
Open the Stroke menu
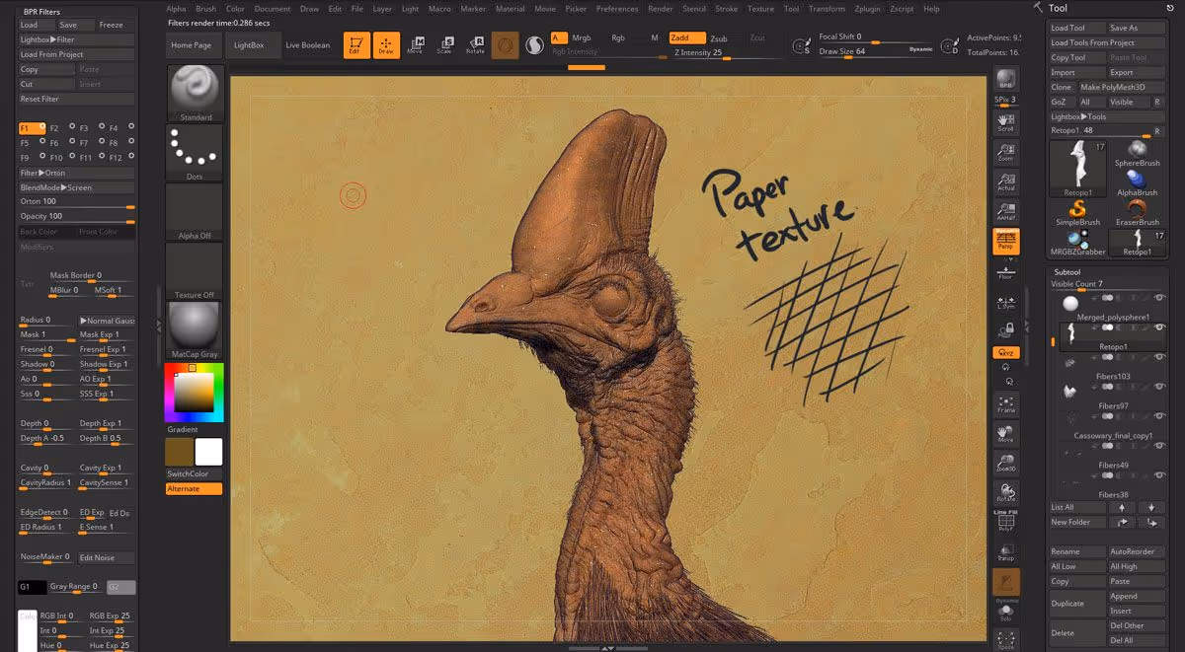[x=726, y=9]
